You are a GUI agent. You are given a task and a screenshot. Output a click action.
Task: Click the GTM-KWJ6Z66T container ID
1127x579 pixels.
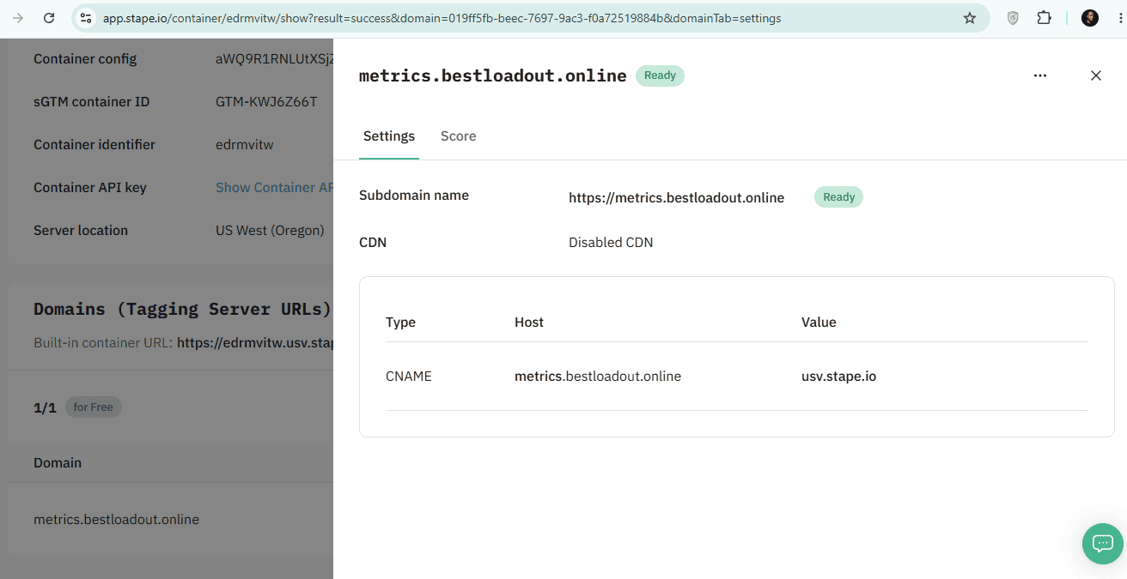tap(266, 102)
